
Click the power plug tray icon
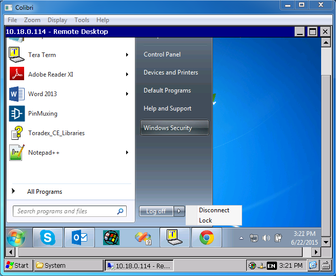coord(278,238)
